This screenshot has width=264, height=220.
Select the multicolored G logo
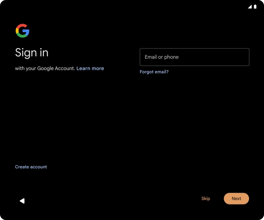tap(22, 31)
